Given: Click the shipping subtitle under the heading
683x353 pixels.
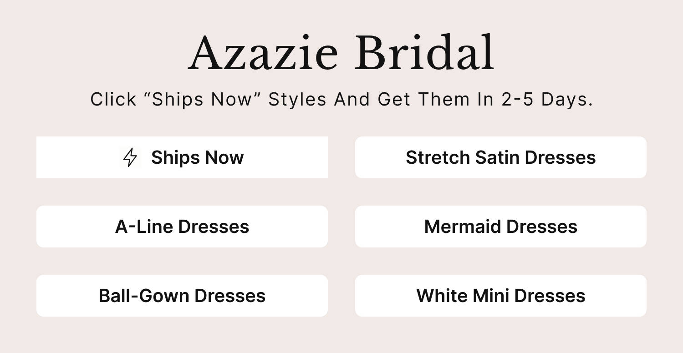Looking at the screenshot, I should 341,99.
